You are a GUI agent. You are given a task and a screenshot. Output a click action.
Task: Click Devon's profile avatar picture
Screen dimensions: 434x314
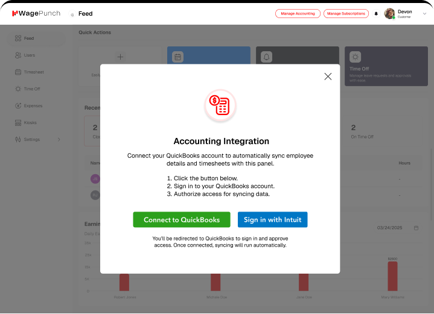pyautogui.click(x=389, y=13)
